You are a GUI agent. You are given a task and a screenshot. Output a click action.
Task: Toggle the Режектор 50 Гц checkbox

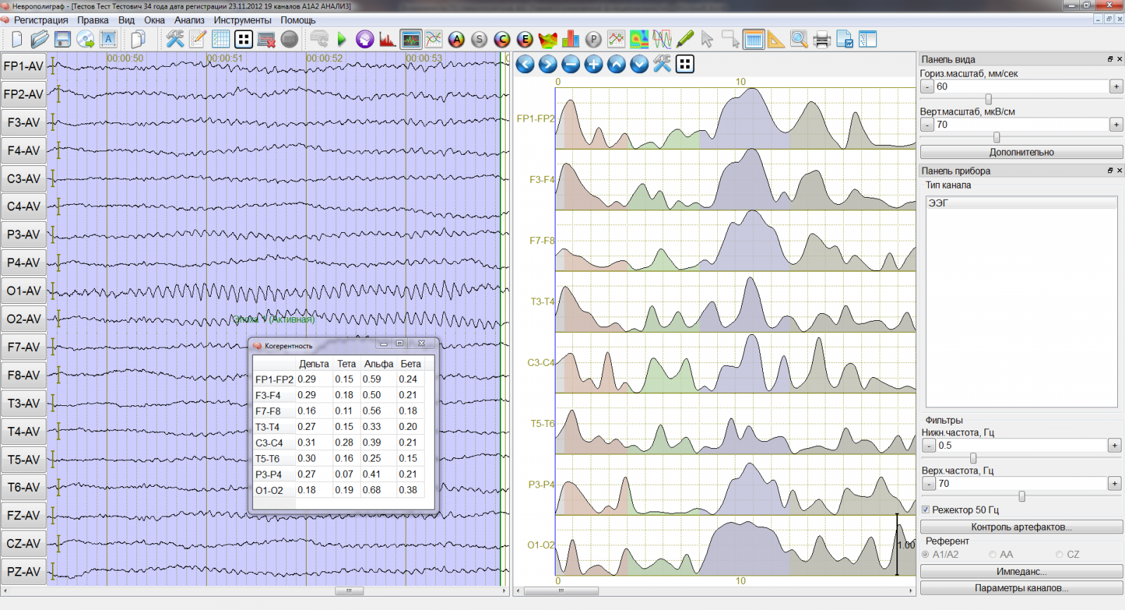(x=926, y=509)
